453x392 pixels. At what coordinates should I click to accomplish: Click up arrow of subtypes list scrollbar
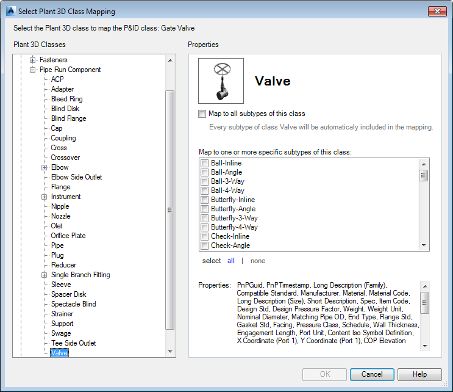tap(424, 164)
